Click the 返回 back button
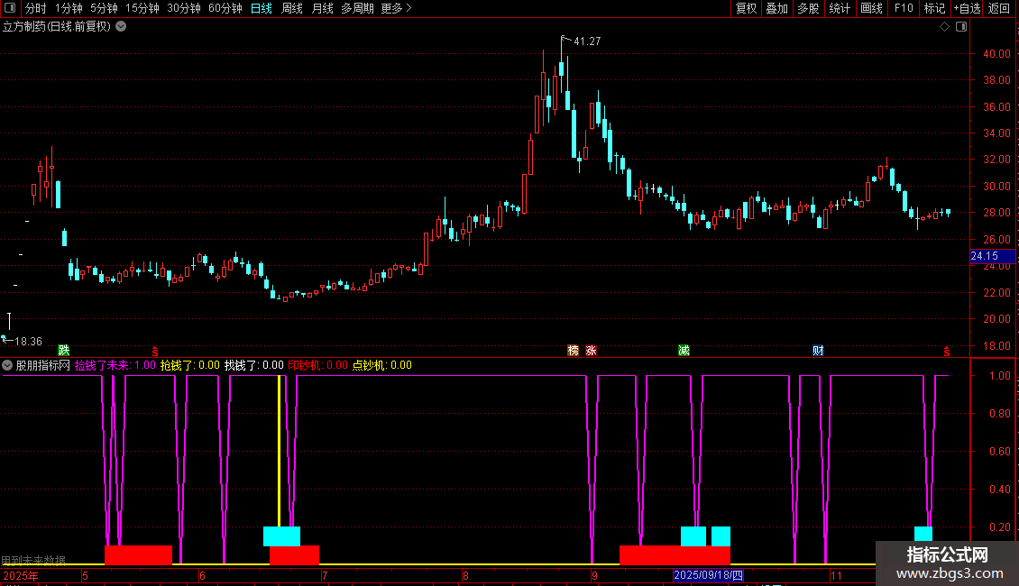This screenshot has width=1019, height=586. [x=999, y=8]
